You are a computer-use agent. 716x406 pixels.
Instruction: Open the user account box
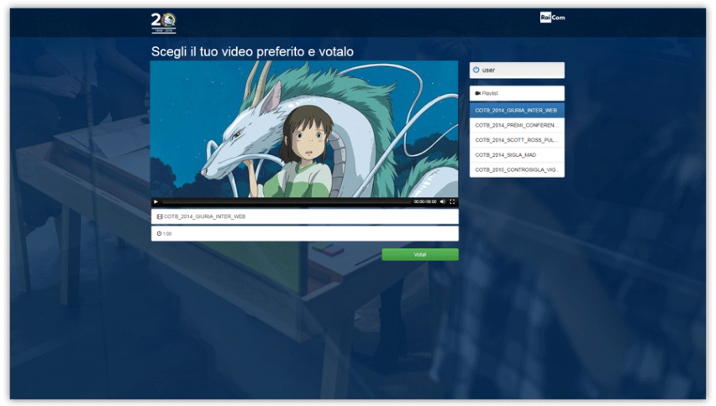[517, 70]
